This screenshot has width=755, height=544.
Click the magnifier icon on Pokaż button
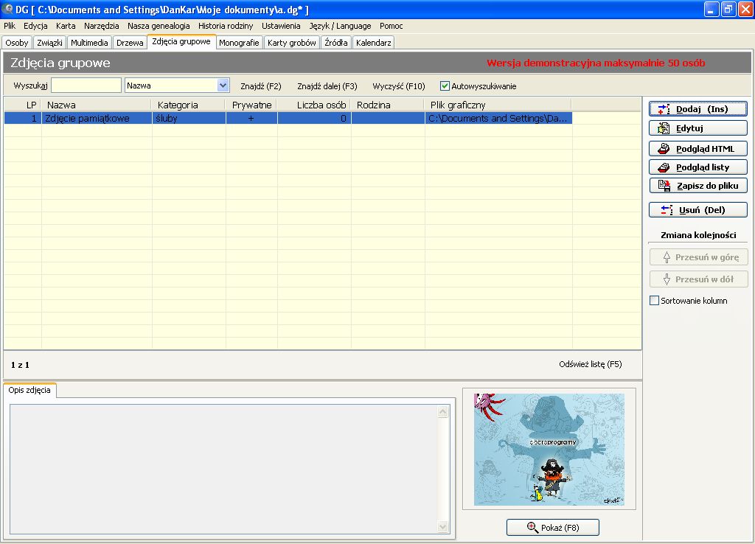point(532,528)
